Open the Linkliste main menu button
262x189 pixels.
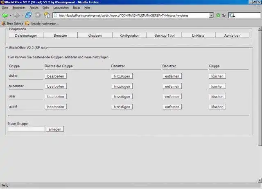(198, 36)
